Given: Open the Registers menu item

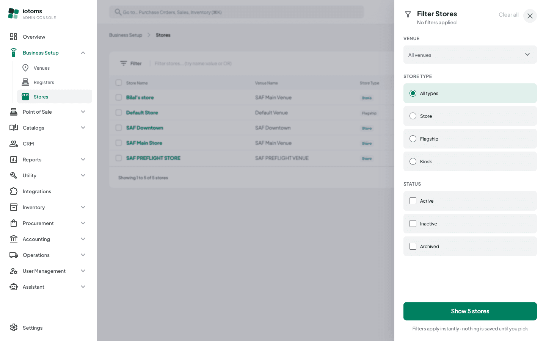Looking at the screenshot, I should pos(55,82).
